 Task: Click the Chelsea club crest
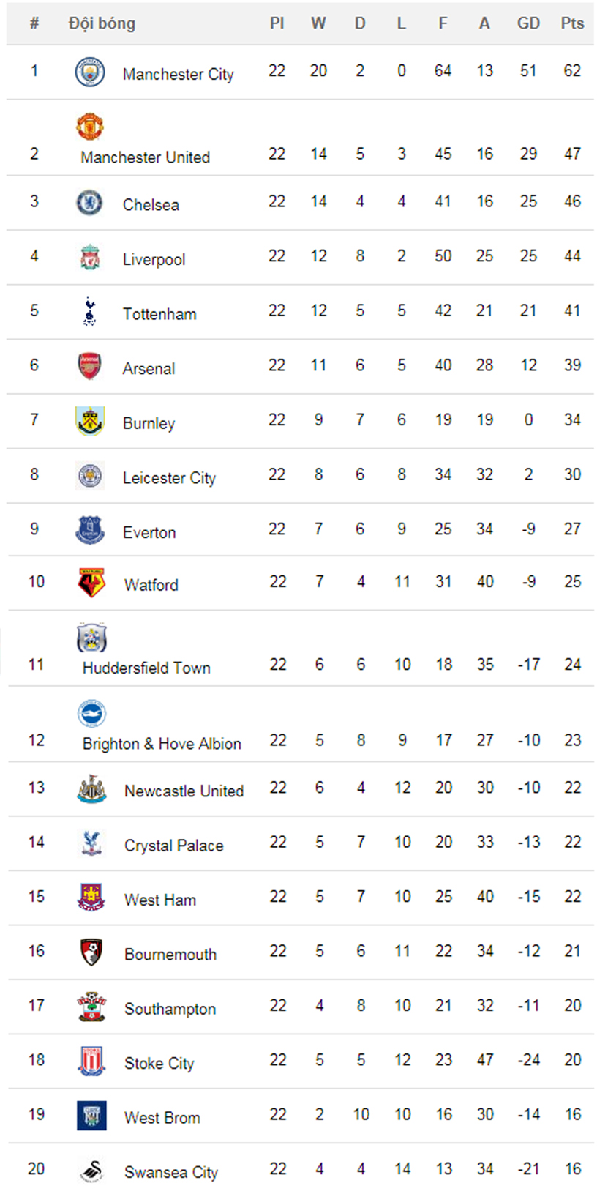coord(90,202)
